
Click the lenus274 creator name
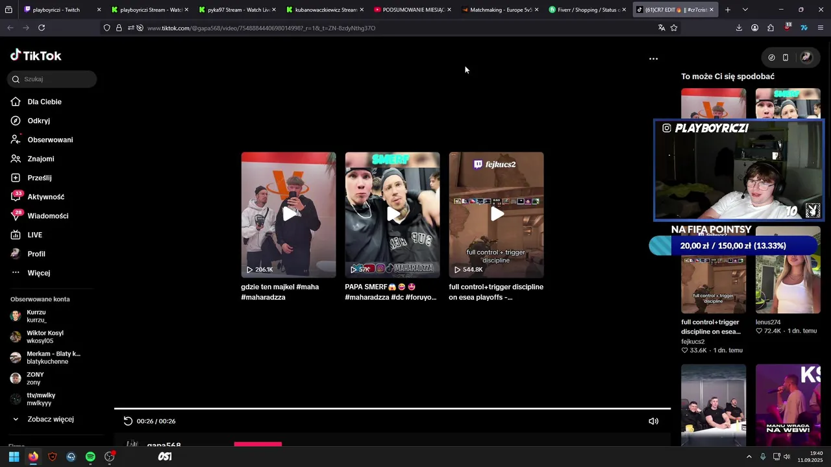pyautogui.click(x=768, y=322)
